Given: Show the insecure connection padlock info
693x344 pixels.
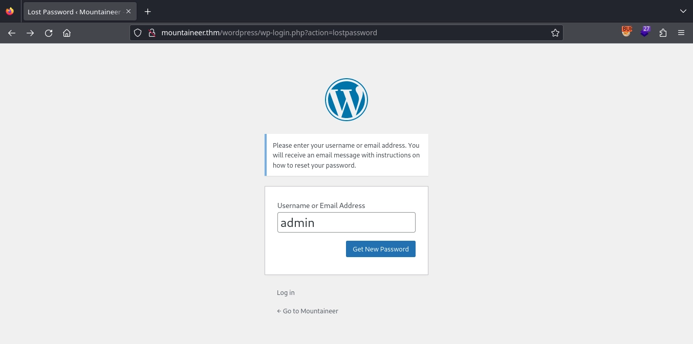Looking at the screenshot, I should click(x=151, y=33).
